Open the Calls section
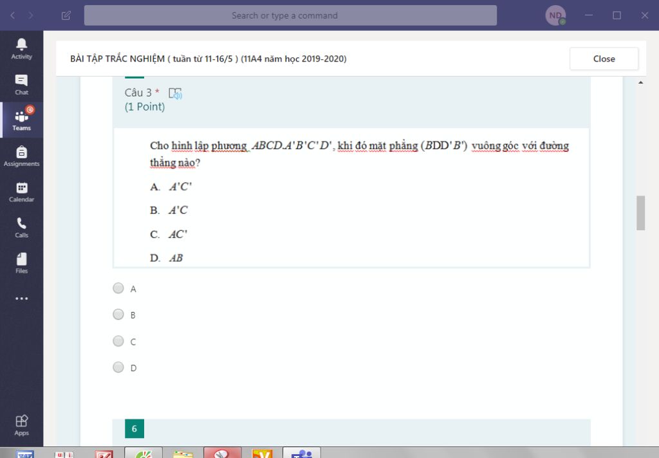Viewport: 659px width, 458px height. click(x=21, y=228)
